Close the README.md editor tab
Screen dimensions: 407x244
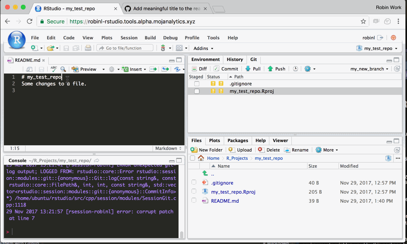(x=44, y=60)
